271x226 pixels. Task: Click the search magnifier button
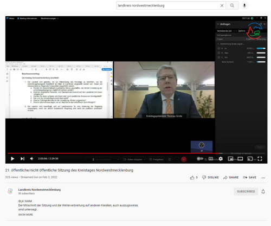(232, 5)
